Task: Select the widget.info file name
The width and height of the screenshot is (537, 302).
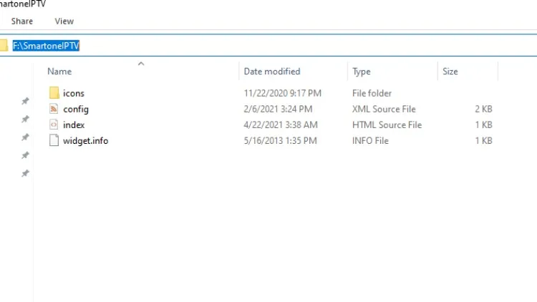Action: pyautogui.click(x=85, y=140)
